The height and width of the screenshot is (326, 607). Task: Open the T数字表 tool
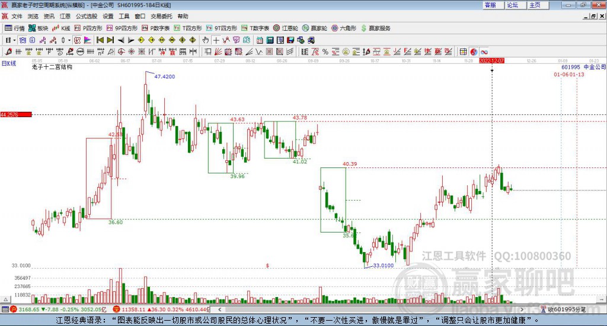[255, 28]
